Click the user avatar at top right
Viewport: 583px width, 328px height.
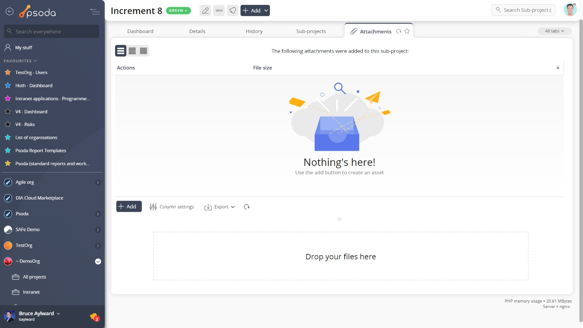pyautogui.click(x=570, y=10)
